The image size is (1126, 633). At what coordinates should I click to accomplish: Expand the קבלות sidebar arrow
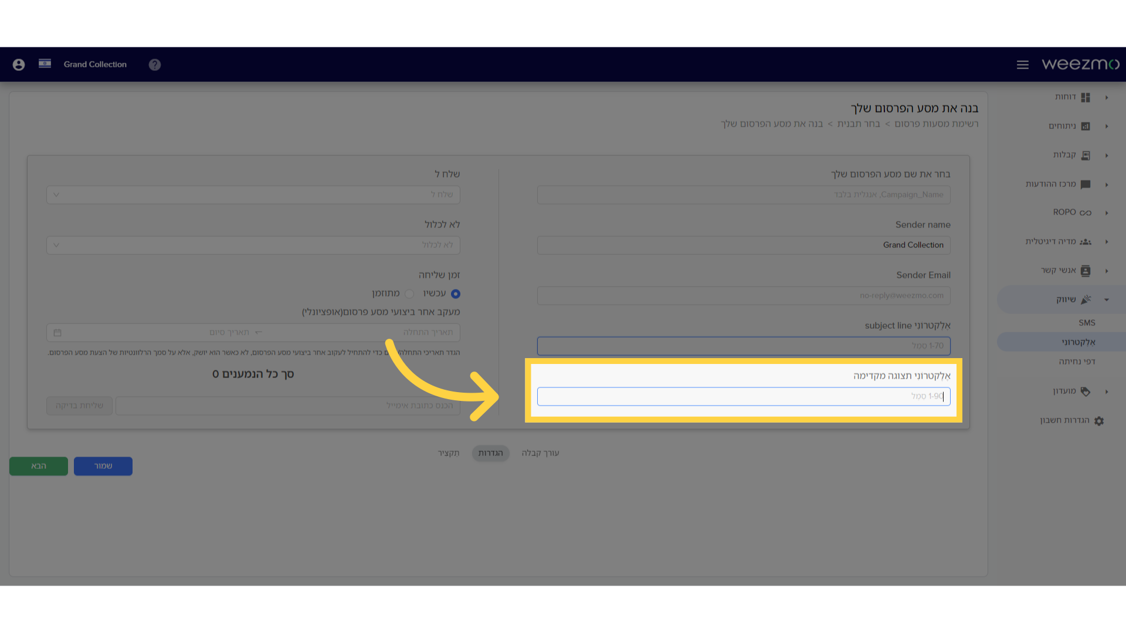click(x=1107, y=155)
